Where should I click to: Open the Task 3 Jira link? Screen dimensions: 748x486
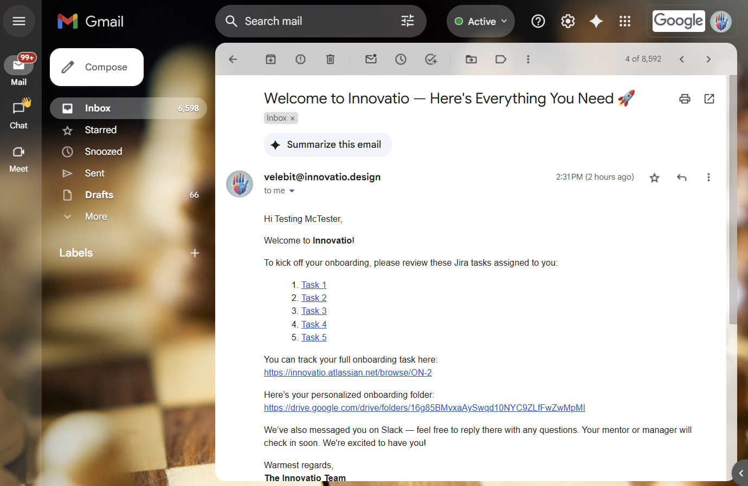[x=314, y=311]
